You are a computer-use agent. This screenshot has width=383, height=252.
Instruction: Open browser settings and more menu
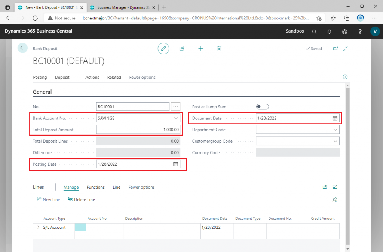(x=374, y=18)
